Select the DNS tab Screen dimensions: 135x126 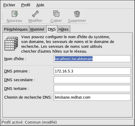[x=52, y=29]
